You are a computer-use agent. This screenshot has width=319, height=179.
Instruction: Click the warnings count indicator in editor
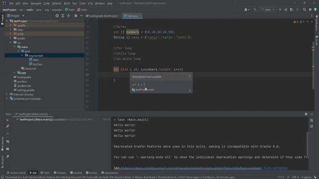click(x=296, y=22)
